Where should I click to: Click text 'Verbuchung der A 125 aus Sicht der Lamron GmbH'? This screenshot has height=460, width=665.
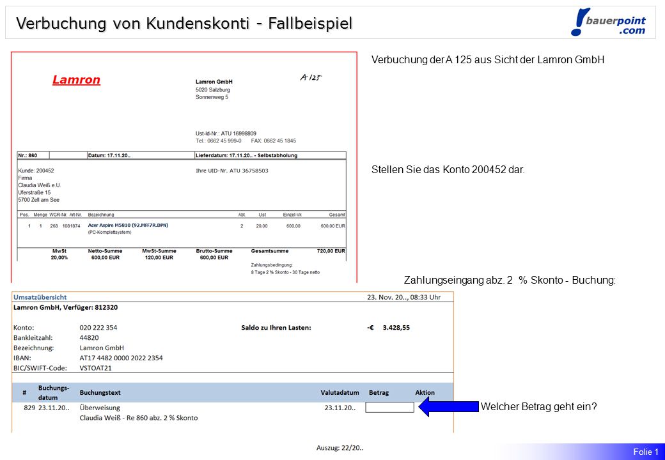coord(488,59)
